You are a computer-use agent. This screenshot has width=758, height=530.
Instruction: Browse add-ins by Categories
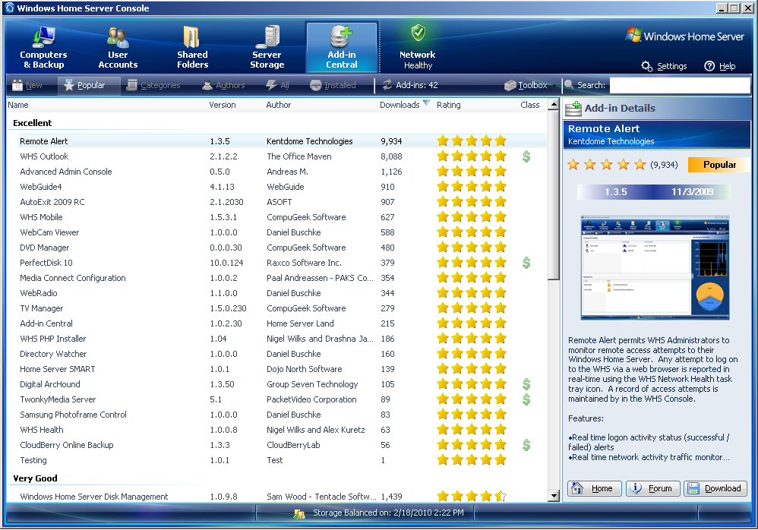point(153,86)
